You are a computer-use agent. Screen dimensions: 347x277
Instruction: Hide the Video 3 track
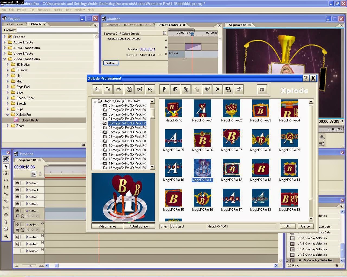[17, 197]
